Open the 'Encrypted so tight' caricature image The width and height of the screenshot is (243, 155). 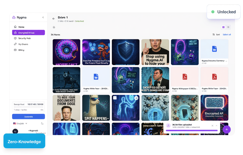(x=155, y=80)
